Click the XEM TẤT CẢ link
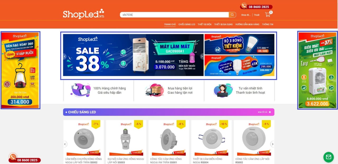The width and height of the screenshot is (338, 164). click(x=262, y=112)
